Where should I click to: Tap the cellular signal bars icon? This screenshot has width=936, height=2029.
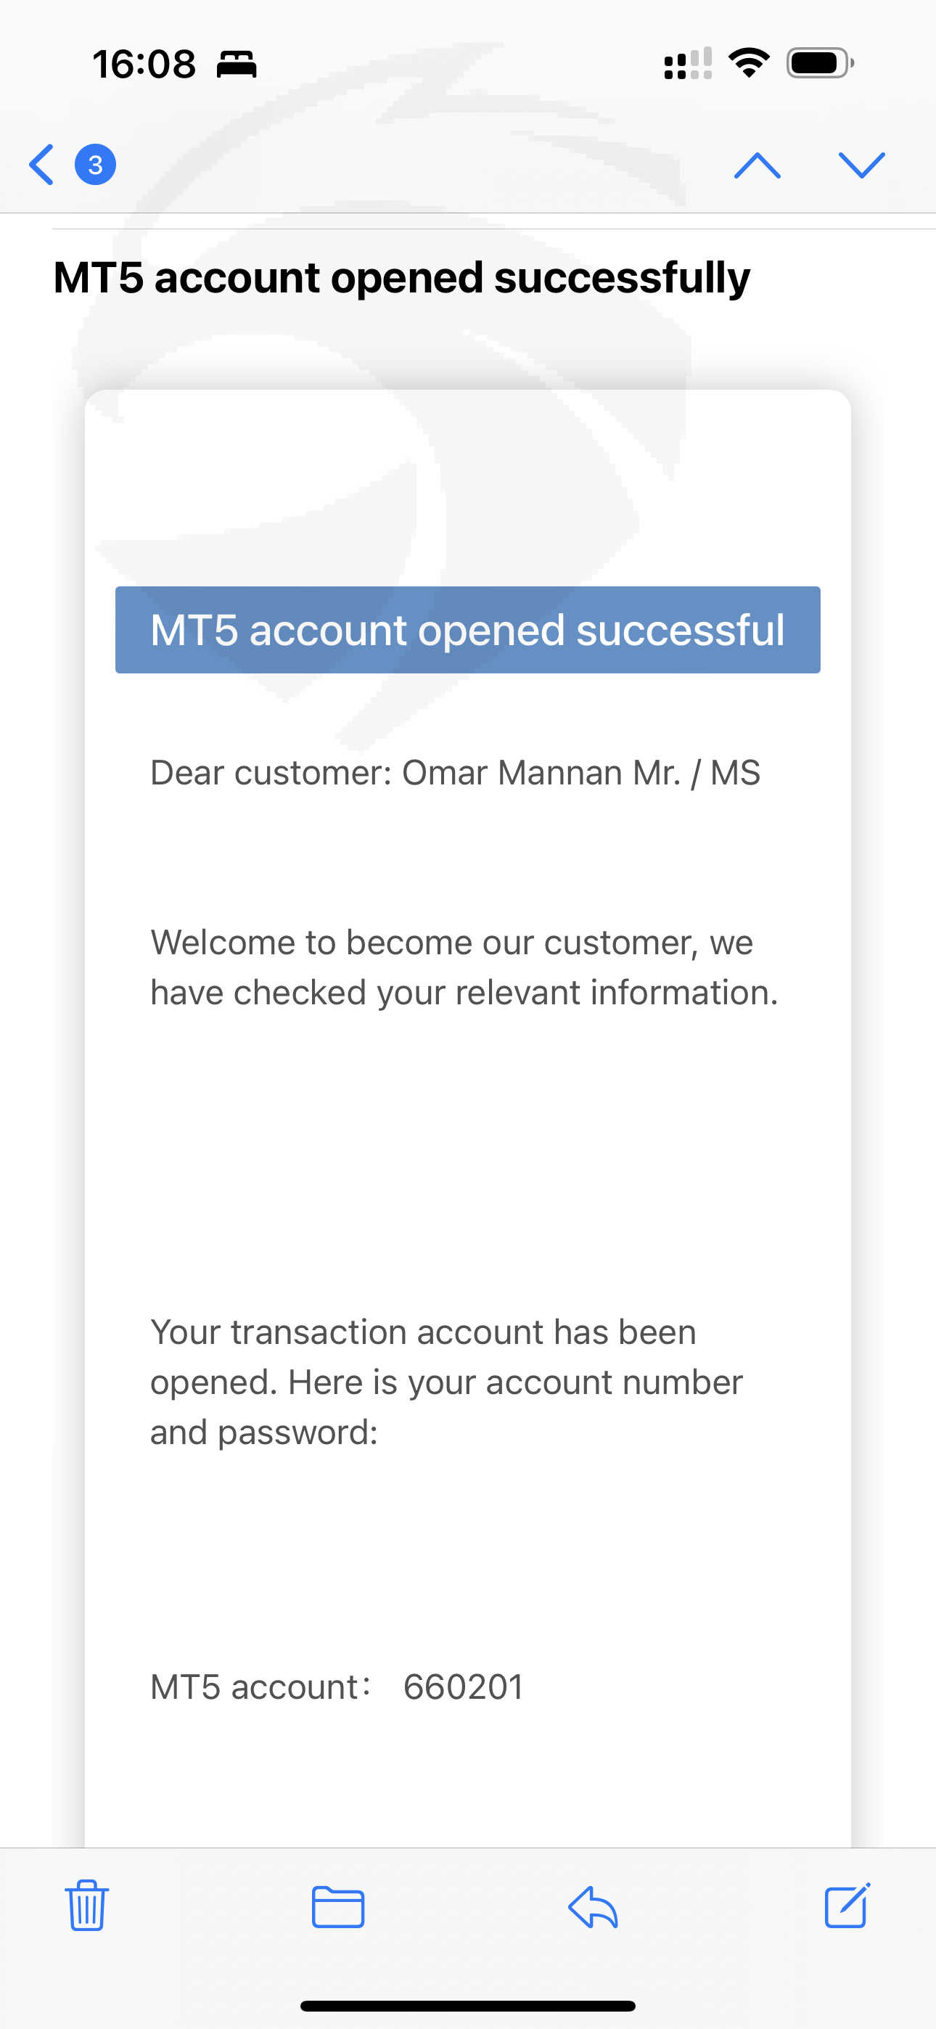pos(688,63)
